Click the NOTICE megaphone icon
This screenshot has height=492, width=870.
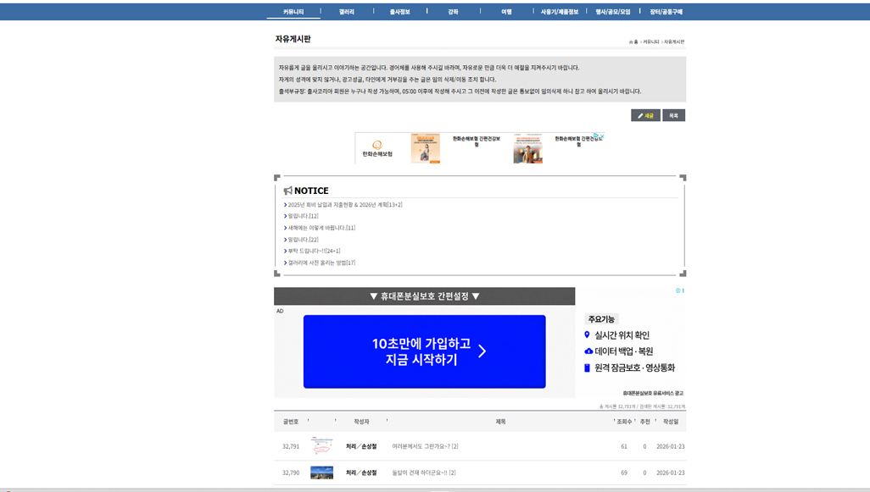point(287,191)
